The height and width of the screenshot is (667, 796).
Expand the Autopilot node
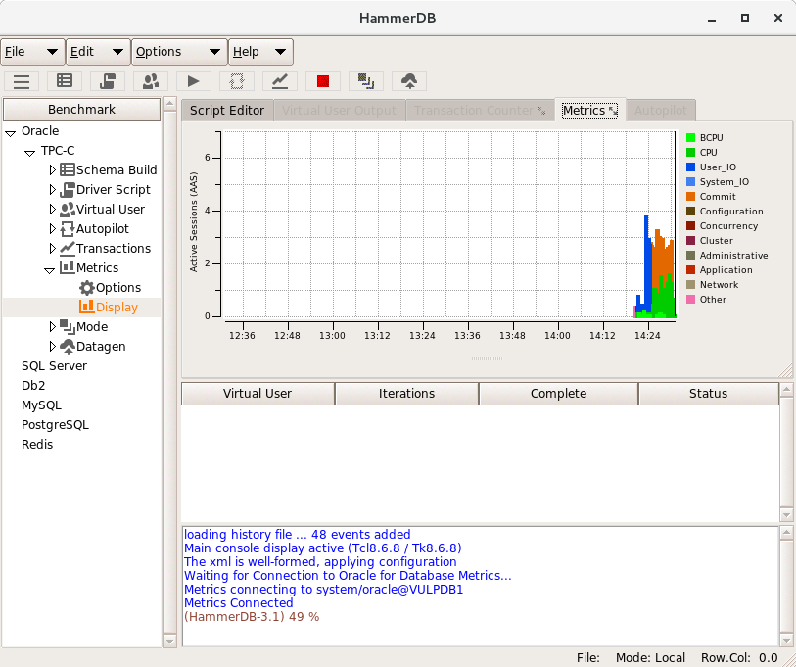(x=52, y=228)
